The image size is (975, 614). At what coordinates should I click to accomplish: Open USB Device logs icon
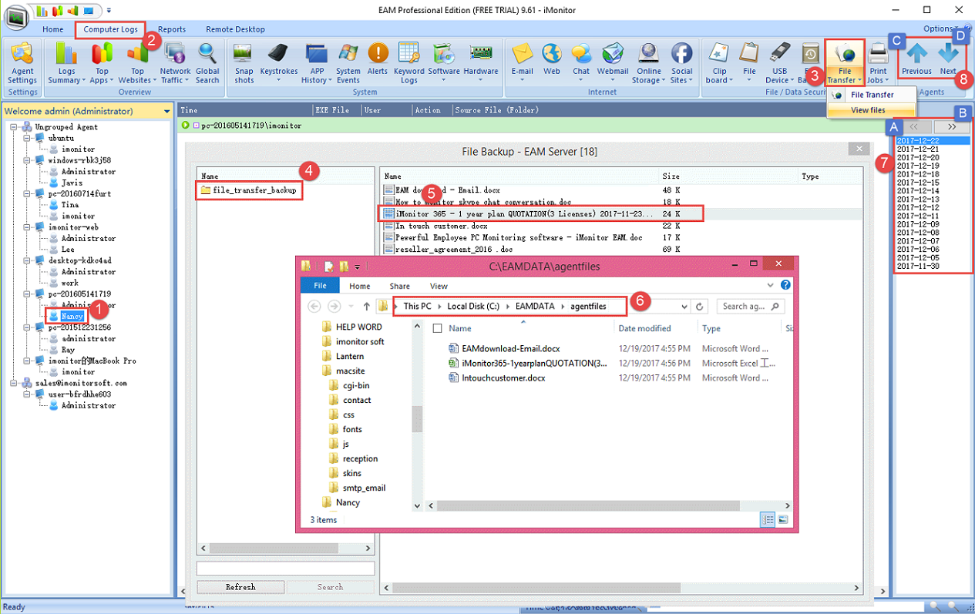coord(780,63)
